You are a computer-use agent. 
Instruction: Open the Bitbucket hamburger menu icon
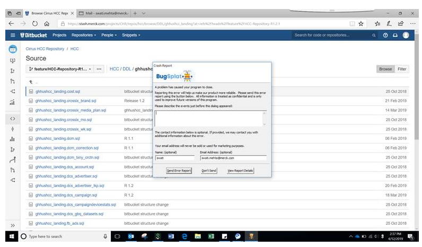(x=13, y=35)
